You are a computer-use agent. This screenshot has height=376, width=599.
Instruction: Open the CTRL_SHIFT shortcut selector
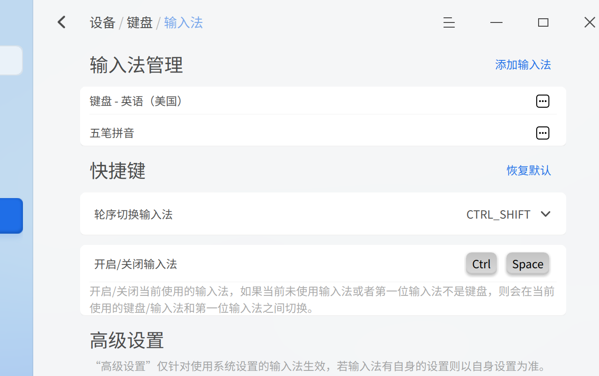[x=497, y=214]
